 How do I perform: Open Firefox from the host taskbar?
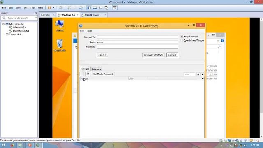point(12,145)
